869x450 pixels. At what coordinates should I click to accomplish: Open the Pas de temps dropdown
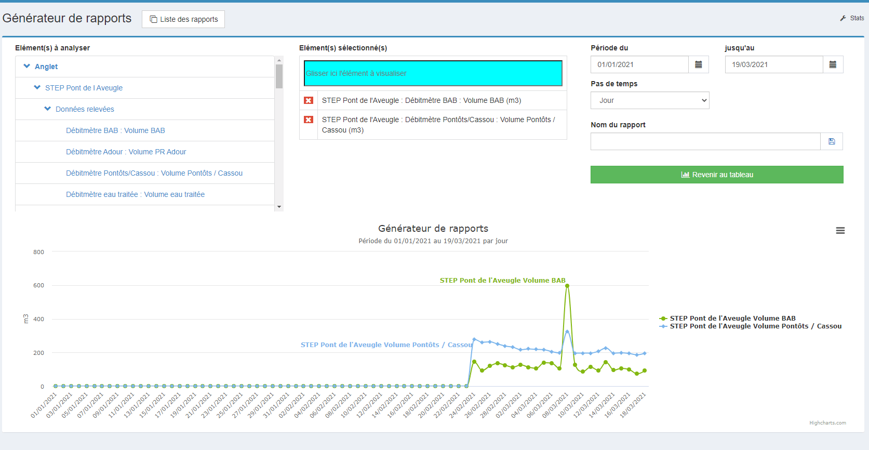pos(650,100)
